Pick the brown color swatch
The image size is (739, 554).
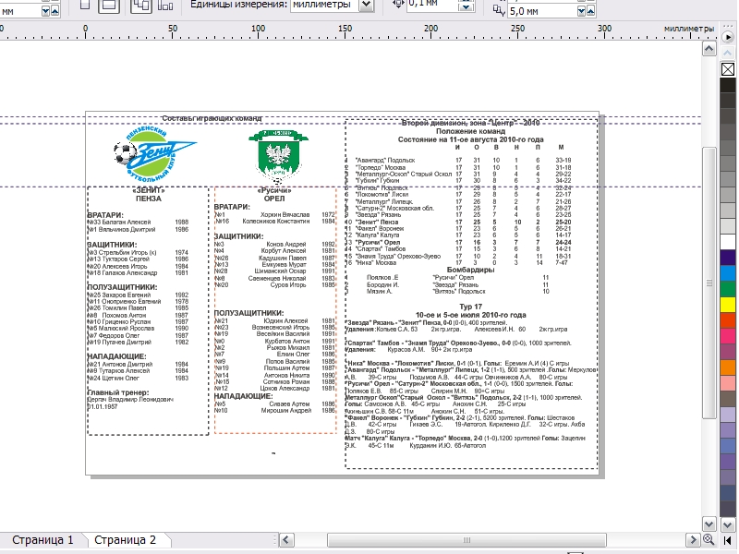point(728,399)
